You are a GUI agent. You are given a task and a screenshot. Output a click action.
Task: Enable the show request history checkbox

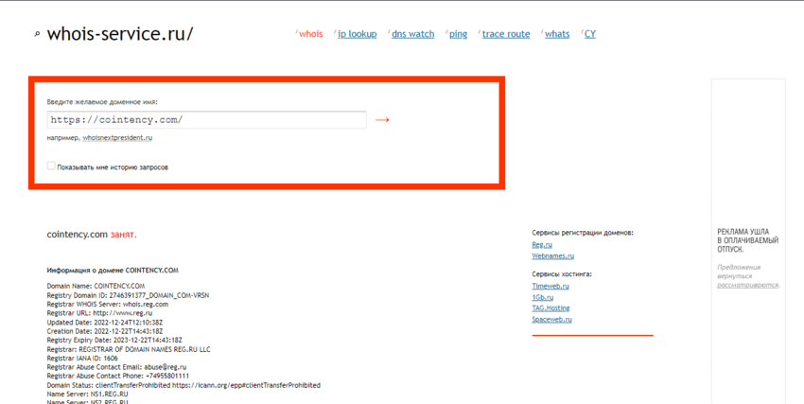tap(51, 167)
